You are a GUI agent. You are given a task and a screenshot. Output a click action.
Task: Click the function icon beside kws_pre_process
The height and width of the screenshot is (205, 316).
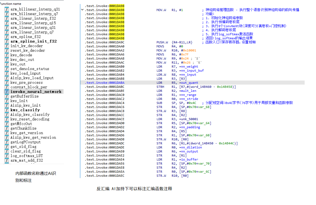(x=7, y=82)
